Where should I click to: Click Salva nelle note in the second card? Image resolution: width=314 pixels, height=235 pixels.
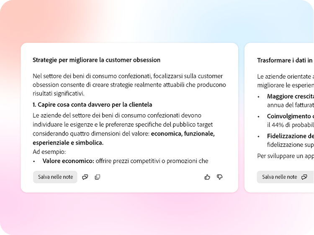279,177
